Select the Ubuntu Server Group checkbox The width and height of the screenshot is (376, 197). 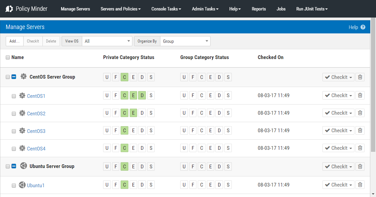click(8, 166)
